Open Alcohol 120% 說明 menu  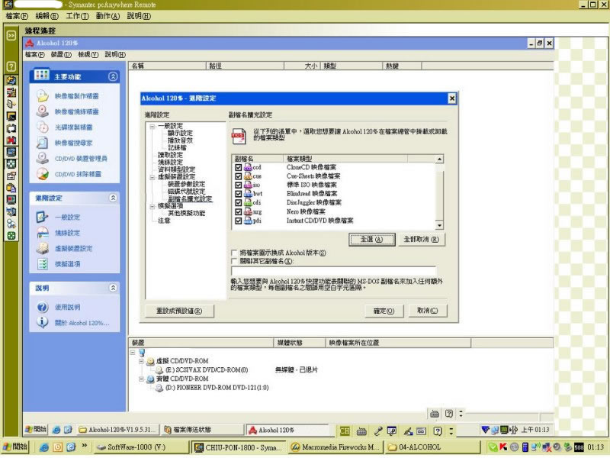point(115,54)
